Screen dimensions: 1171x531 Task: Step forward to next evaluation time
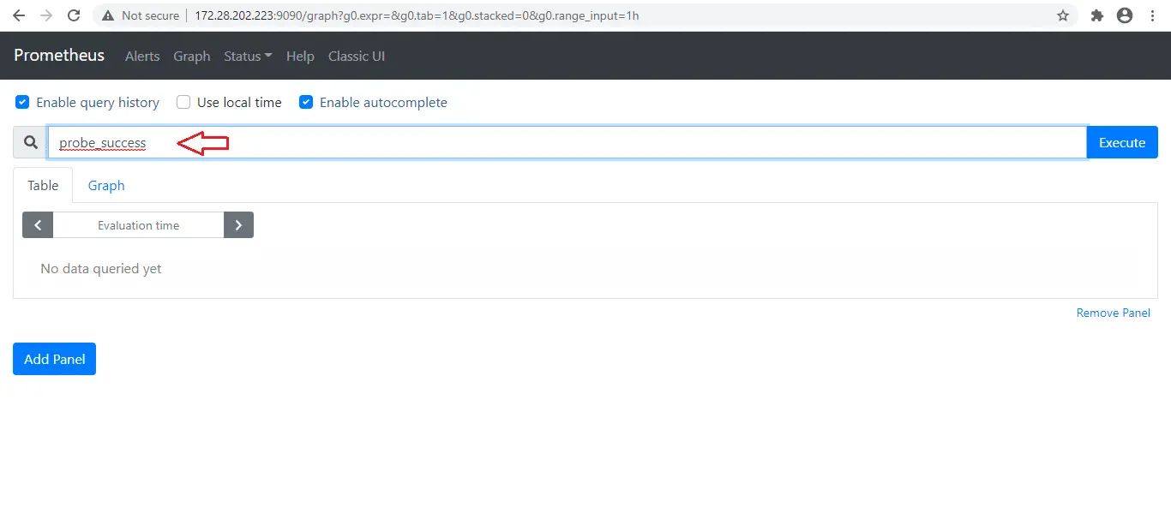pyautogui.click(x=238, y=224)
